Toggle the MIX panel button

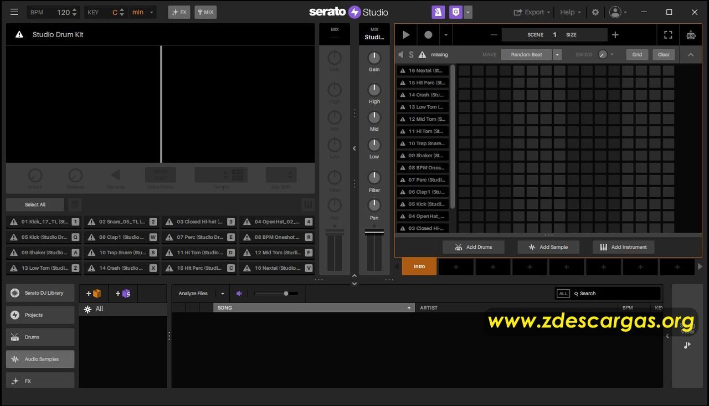(205, 12)
